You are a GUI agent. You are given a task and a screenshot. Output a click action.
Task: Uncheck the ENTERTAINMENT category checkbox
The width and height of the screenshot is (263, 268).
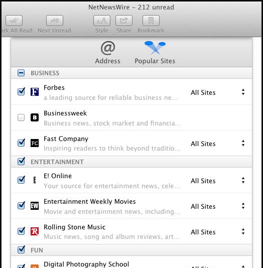[x=21, y=161]
